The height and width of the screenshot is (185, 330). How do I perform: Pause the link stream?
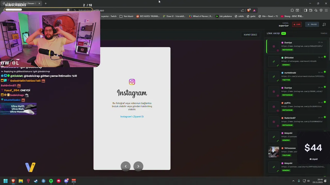click(312, 24)
